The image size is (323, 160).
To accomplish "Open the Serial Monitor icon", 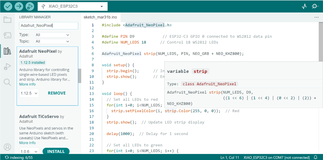I will coord(315,6).
